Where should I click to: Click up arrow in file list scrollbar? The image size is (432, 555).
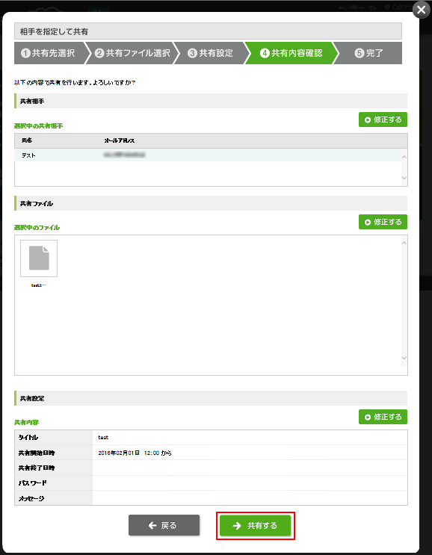(x=404, y=243)
